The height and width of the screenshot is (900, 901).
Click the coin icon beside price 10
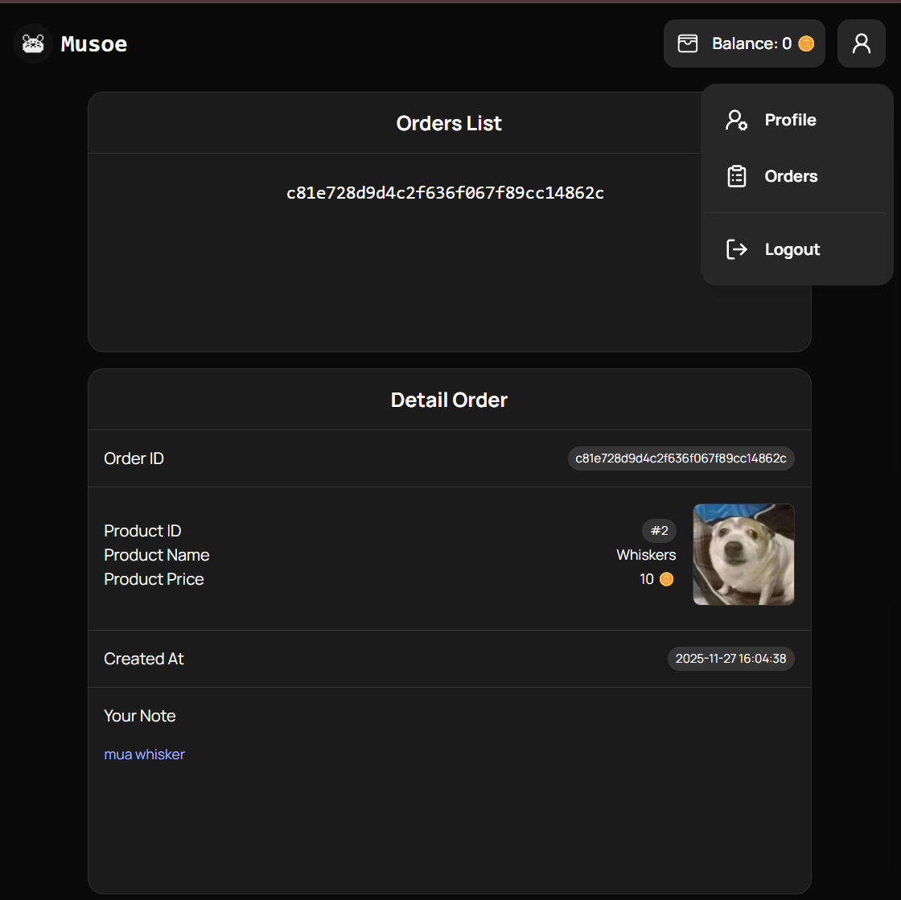[666, 579]
